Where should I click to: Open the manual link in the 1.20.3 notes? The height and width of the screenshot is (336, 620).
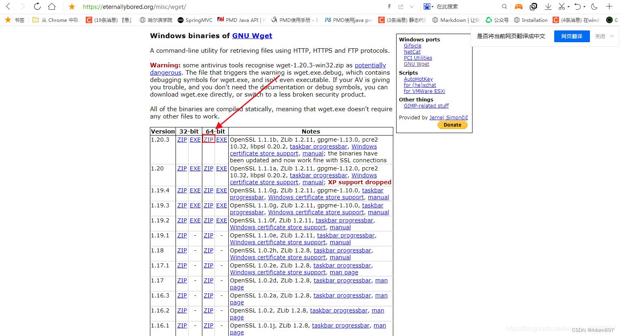[313, 153]
